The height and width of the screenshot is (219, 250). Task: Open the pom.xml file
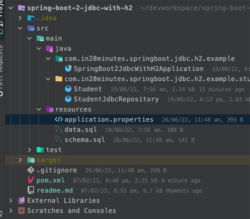pyautogui.click(x=51, y=180)
